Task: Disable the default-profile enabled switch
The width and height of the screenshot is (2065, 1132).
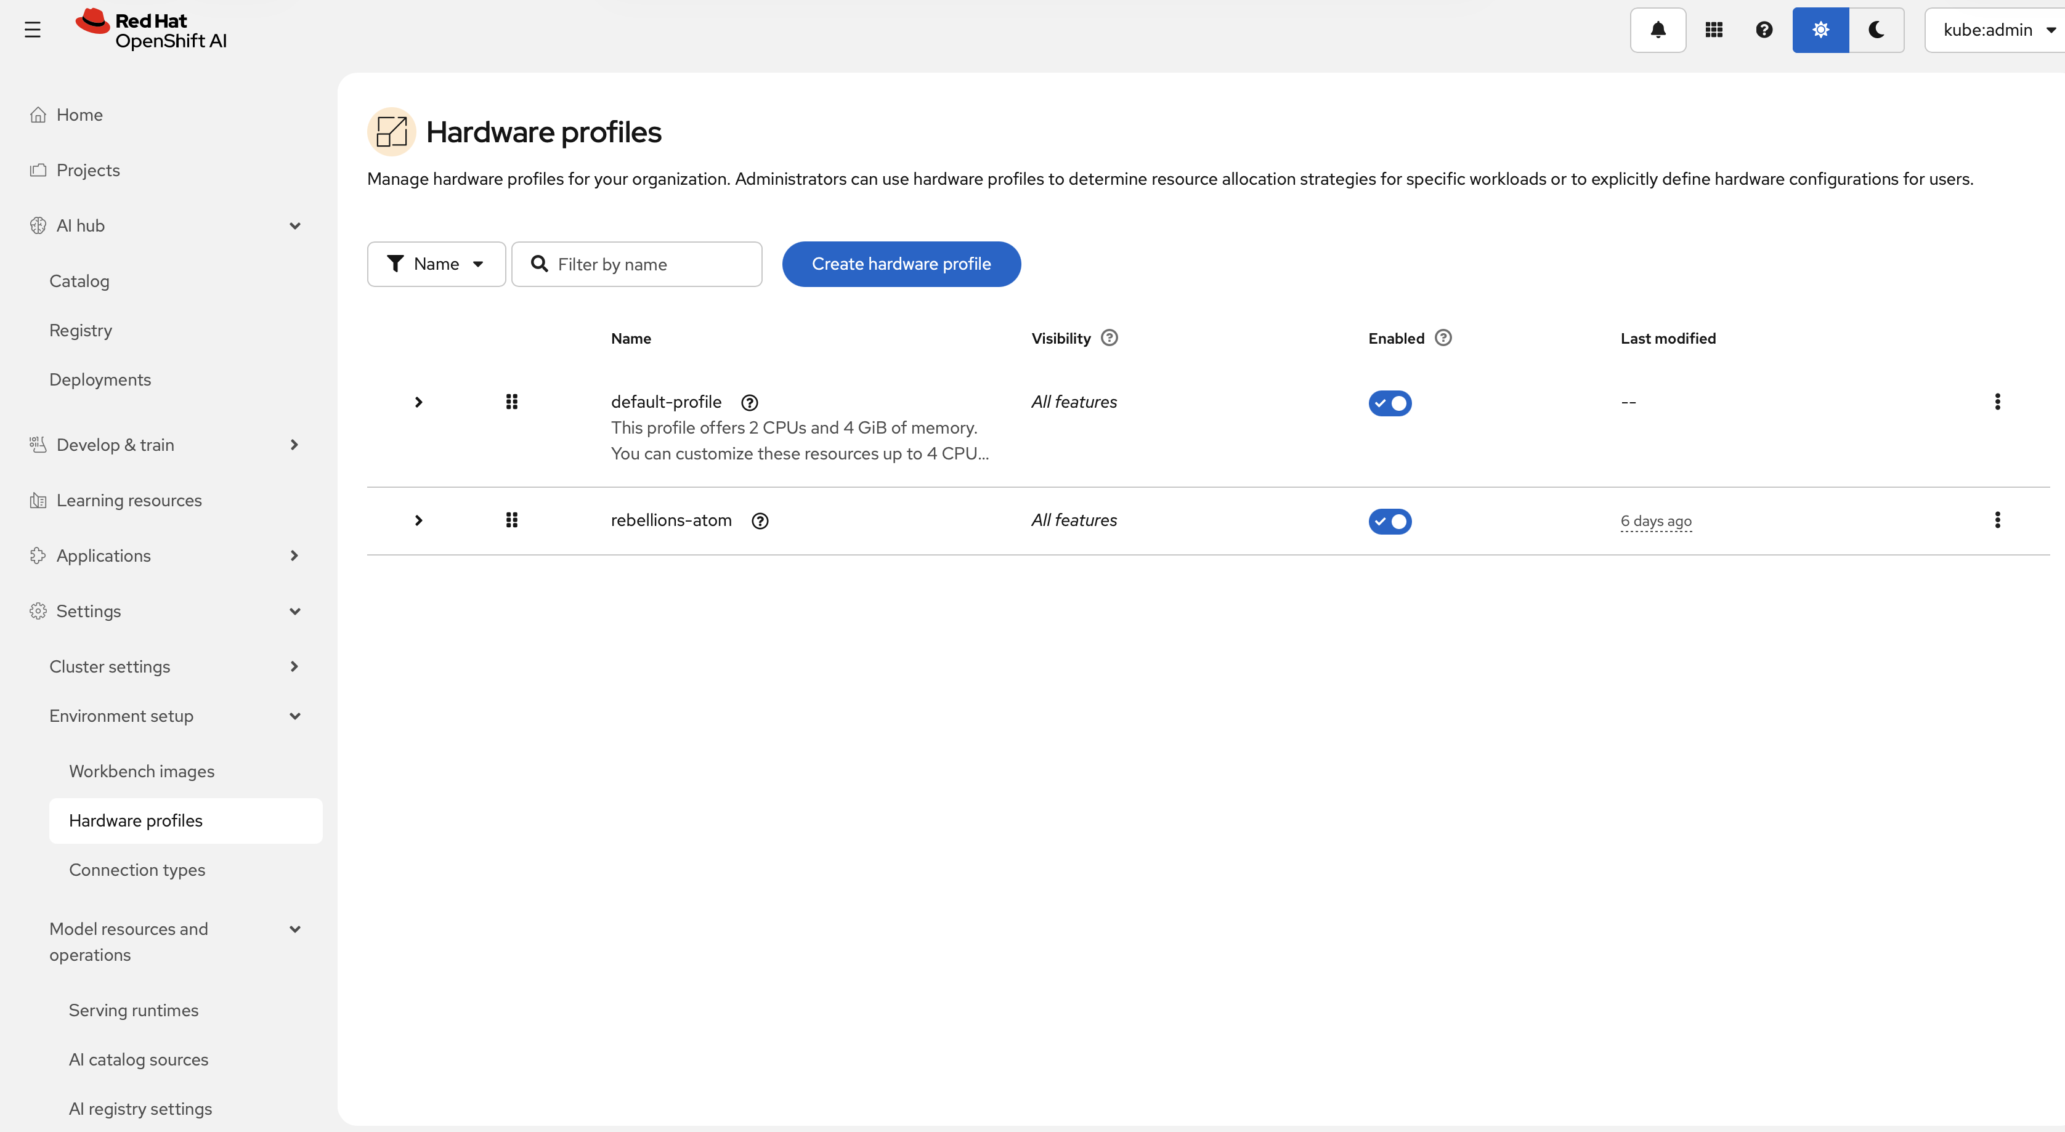Action: point(1389,402)
